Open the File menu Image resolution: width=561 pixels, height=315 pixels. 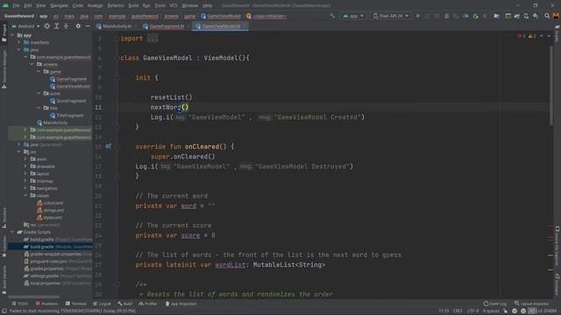(x=16, y=5)
